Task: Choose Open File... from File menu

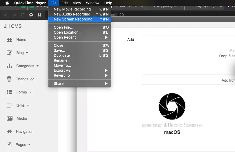Action: click(80, 27)
